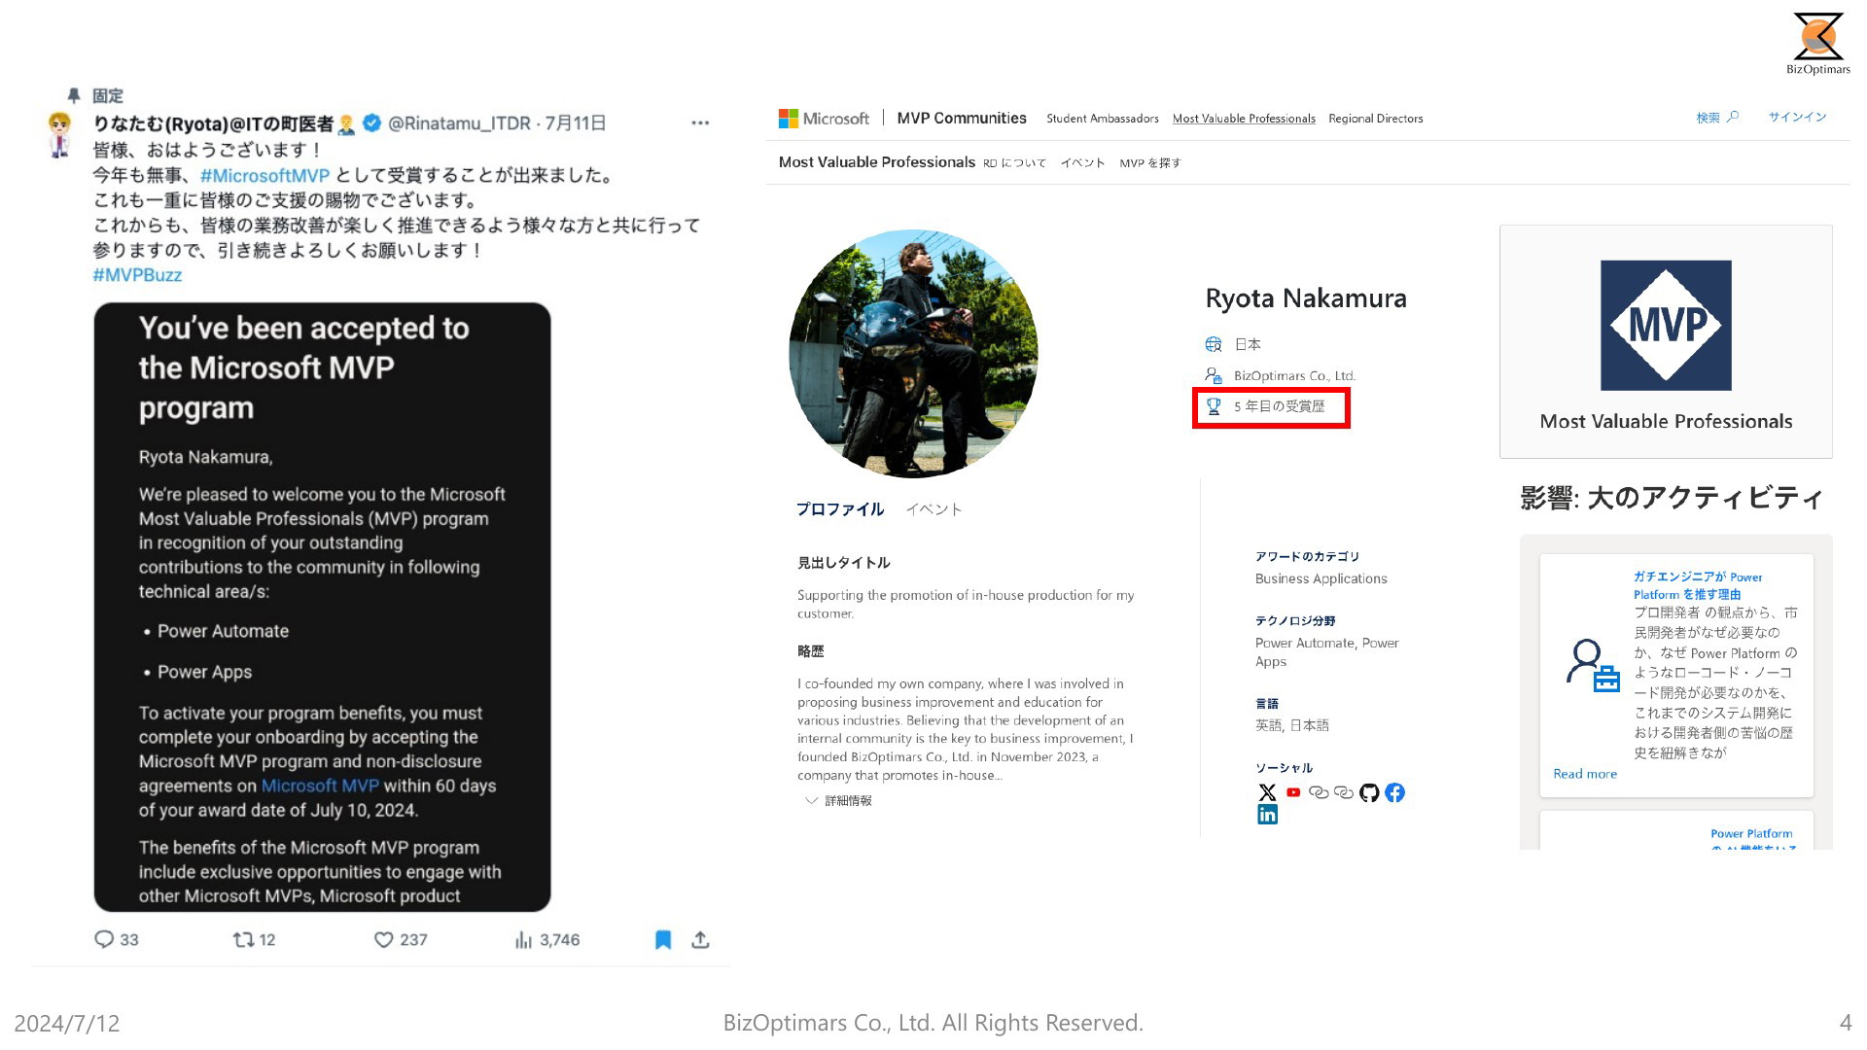This screenshot has width=1867, height=1050.
Task: Like the tweet via heart icon
Action: 384,940
